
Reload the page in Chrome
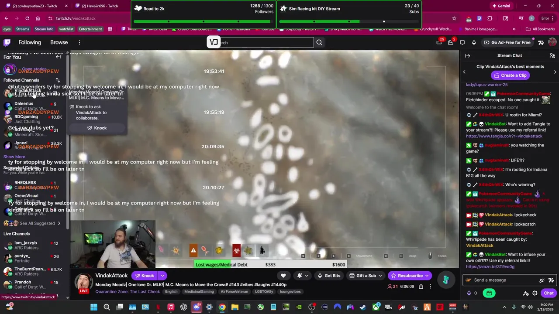(x=27, y=18)
